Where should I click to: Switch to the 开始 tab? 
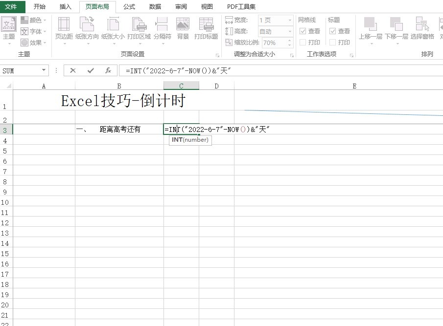(40, 6)
